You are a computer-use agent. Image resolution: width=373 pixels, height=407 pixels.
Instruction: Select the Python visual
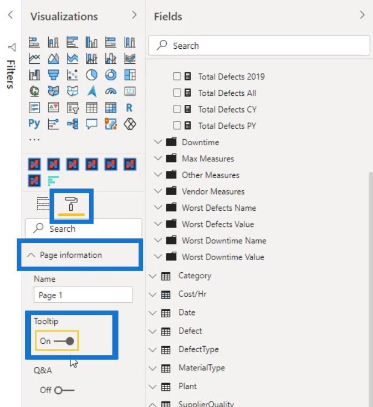click(34, 124)
